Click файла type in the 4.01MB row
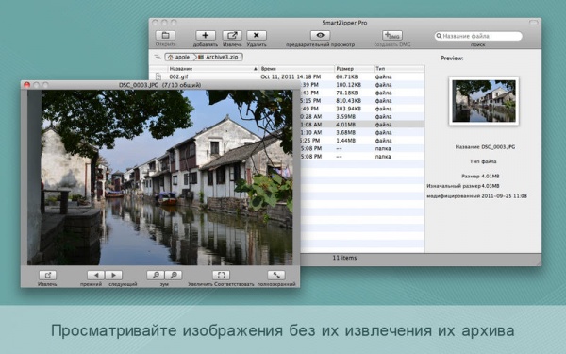 tap(383, 125)
